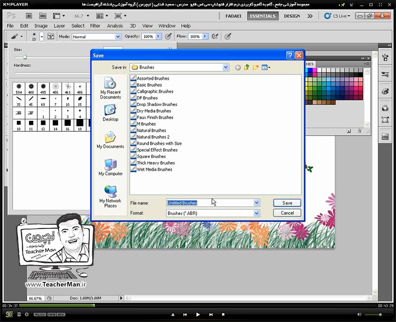Open the File menu

point(10,26)
